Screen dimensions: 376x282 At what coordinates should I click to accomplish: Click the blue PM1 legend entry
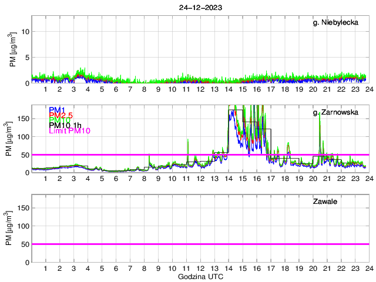click(x=57, y=110)
